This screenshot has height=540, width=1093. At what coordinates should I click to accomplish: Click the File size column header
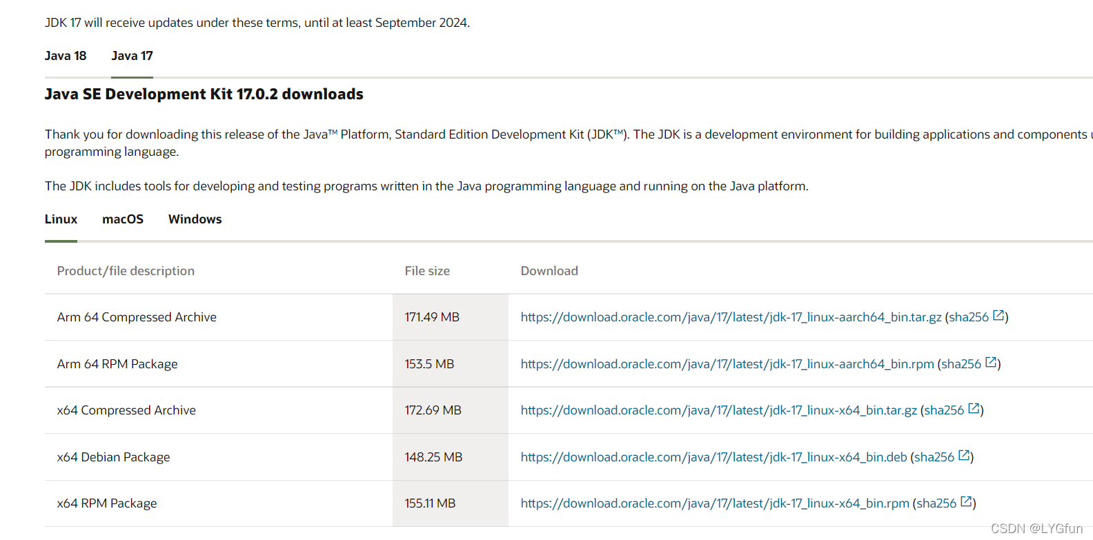pyautogui.click(x=427, y=271)
